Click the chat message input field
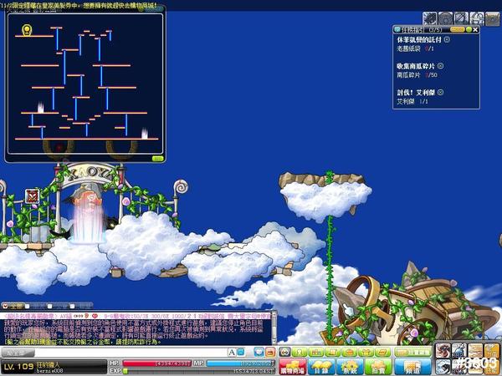The image size is (502, 376). (x=131, y=353)
